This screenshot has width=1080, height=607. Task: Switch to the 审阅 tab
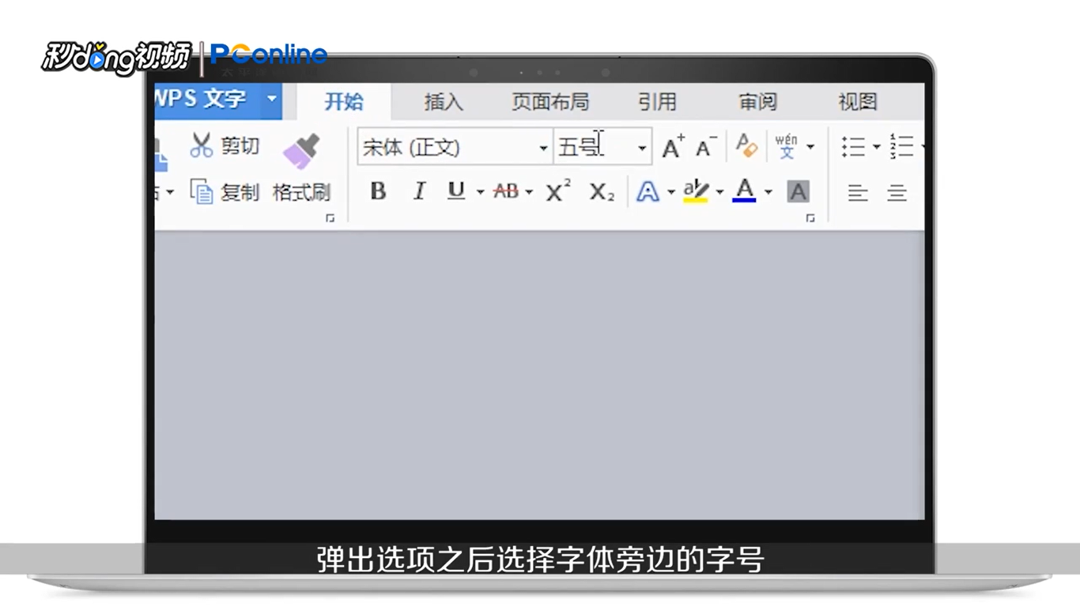click(x=758, y=102)
